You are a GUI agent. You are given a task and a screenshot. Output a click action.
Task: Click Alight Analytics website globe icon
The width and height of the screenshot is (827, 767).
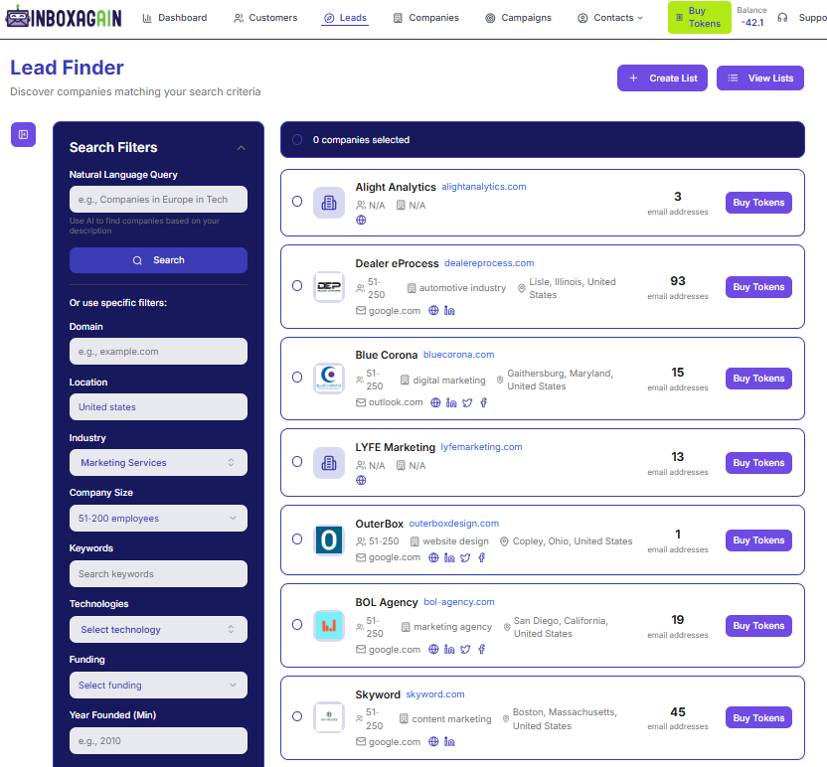(x=361, y=221)
